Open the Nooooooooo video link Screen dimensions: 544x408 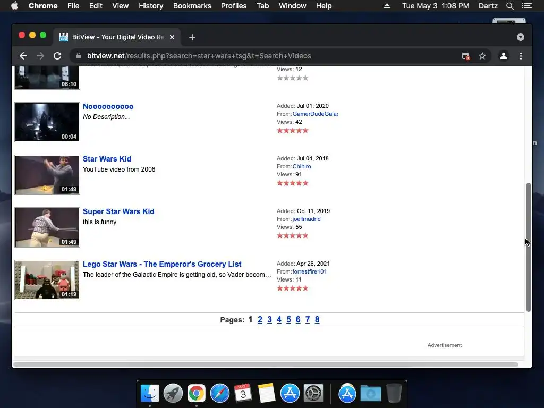[x=108, y=106]
